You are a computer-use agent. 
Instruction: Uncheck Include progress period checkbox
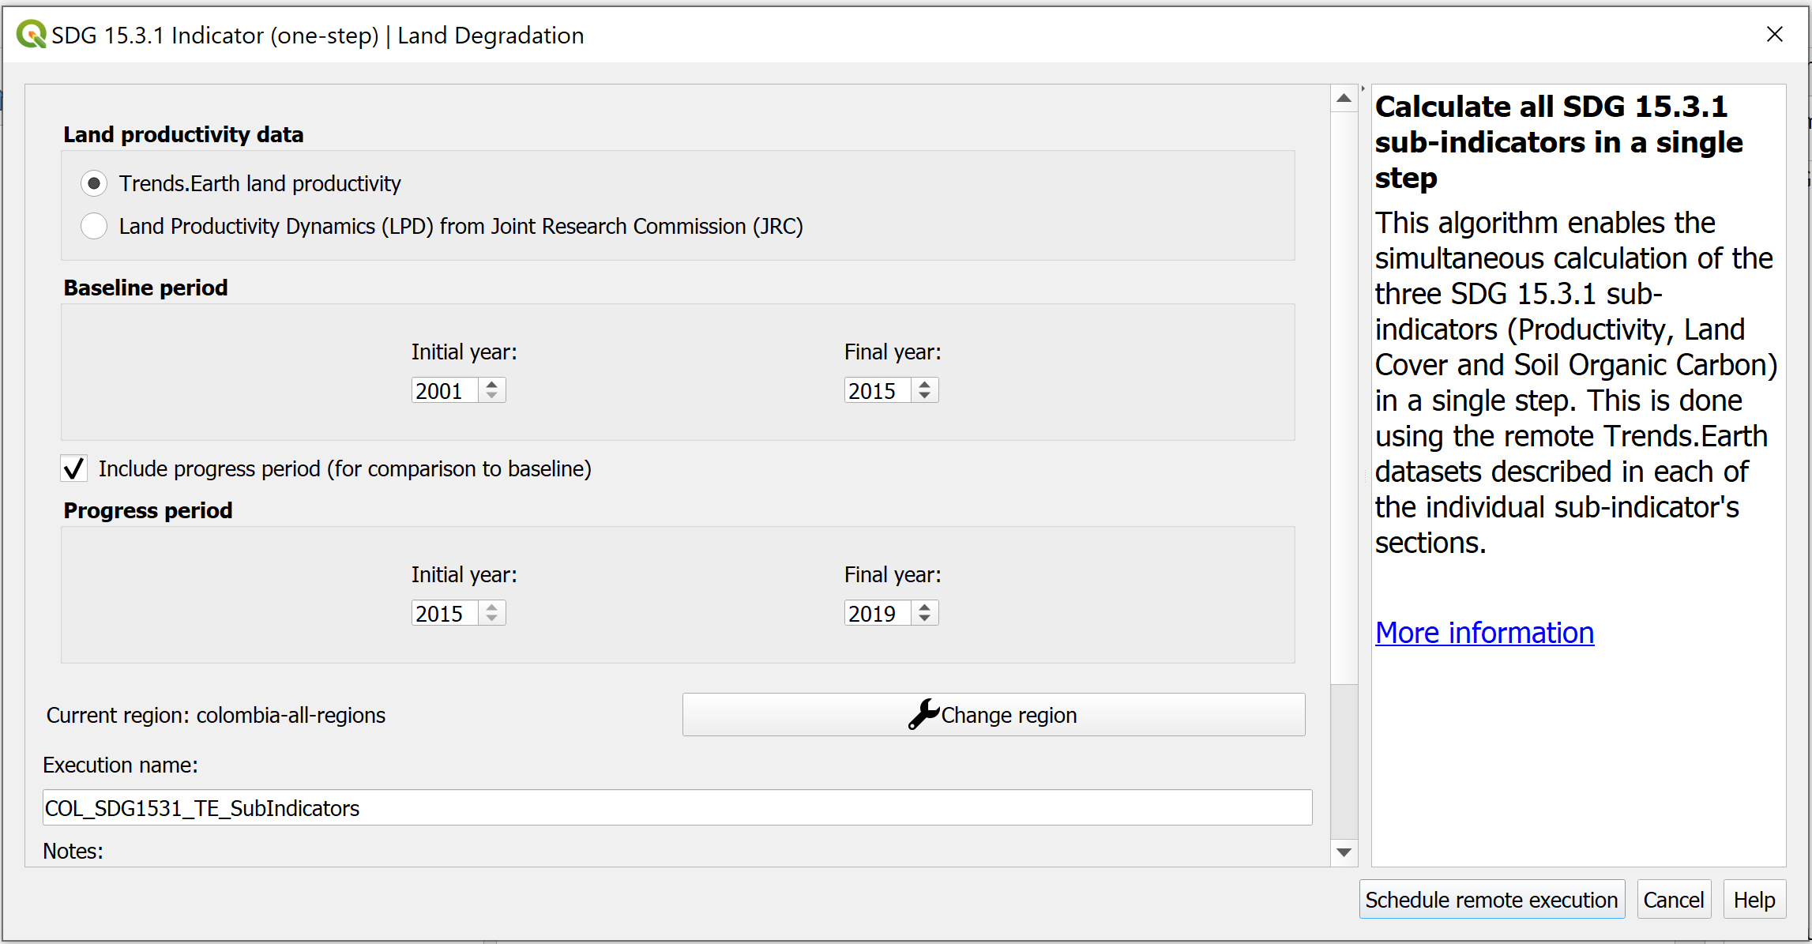pyautogui.click(x=74, y=468)
